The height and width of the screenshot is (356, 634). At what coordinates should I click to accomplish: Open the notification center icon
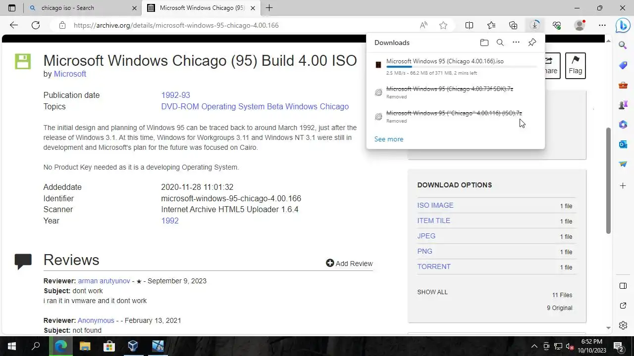click(618, 346)
